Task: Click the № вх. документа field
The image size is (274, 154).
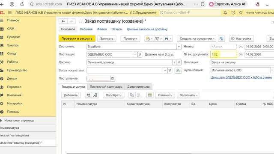Action: tap(223, 54)
